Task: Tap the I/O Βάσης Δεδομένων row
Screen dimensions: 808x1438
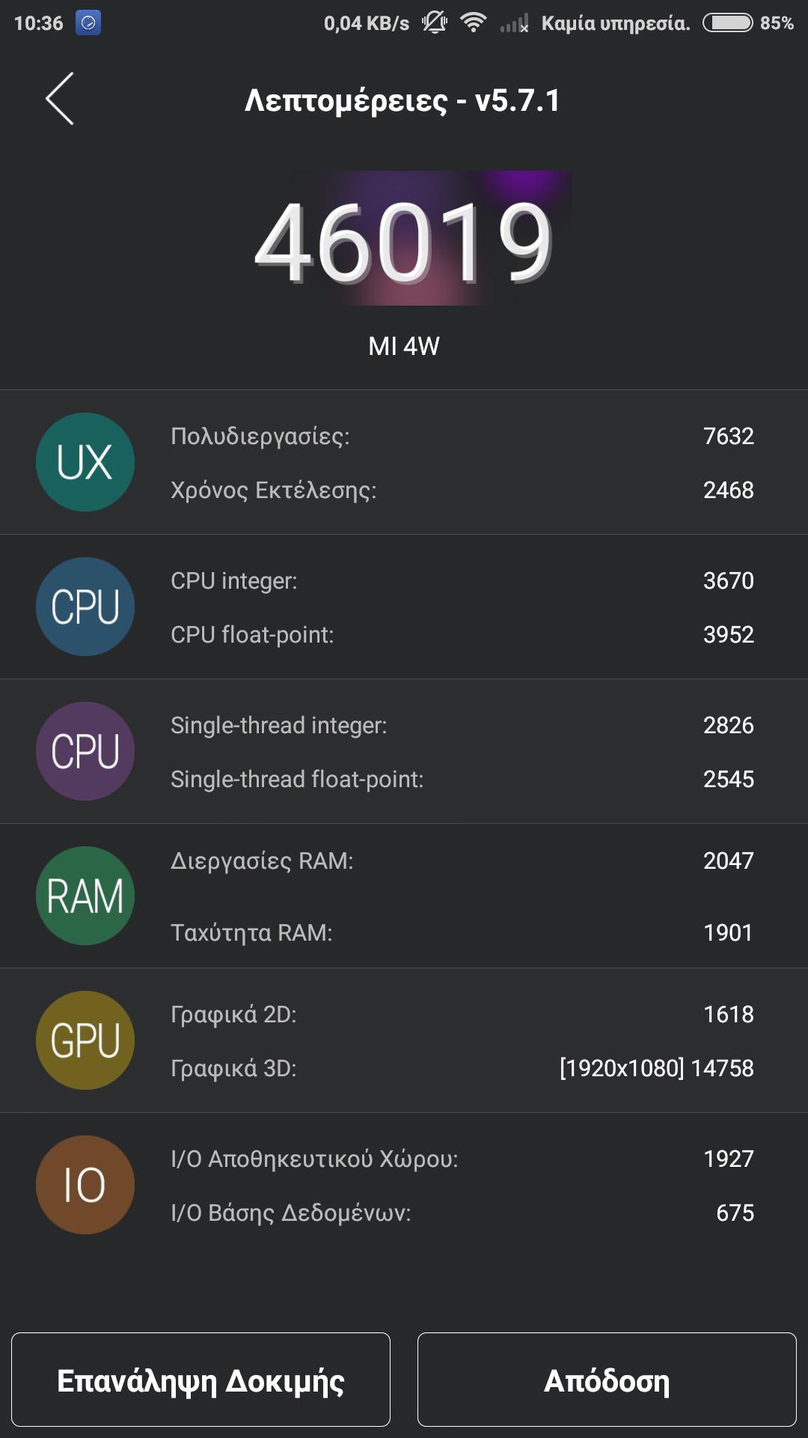Action: (x=462, y=1213)
